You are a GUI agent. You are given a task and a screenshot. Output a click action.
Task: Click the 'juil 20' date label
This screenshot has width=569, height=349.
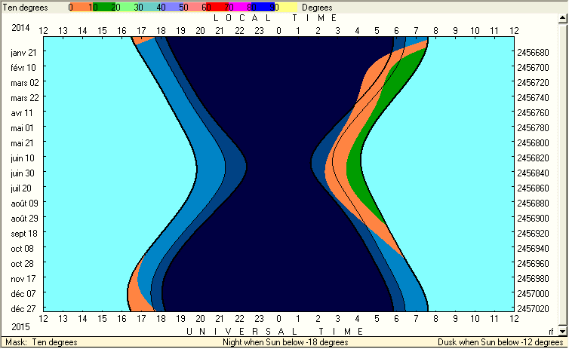21,188
